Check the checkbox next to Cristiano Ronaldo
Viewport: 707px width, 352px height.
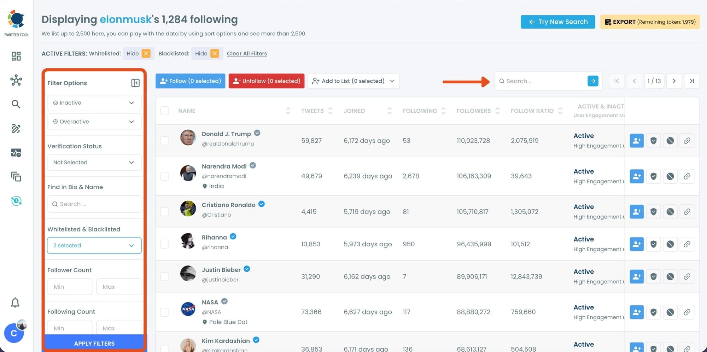[x=164, y=211]
